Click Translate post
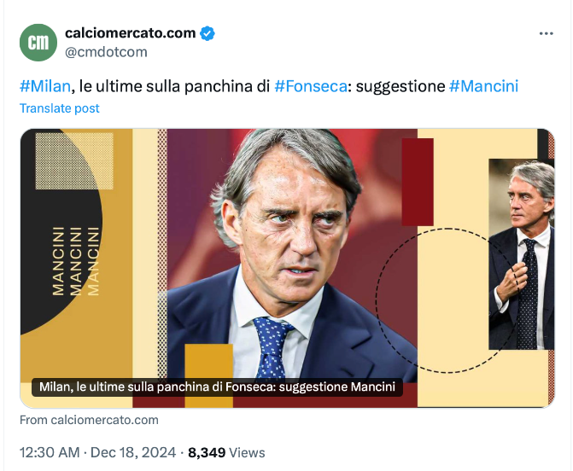 [x=60, y=108]
